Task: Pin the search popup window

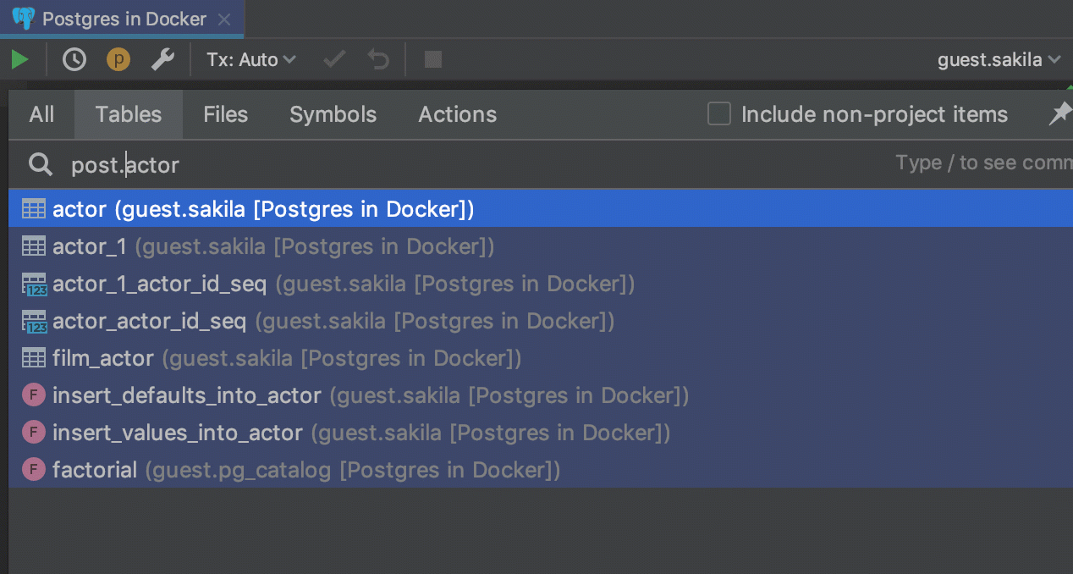Action: click(1059, 114)
